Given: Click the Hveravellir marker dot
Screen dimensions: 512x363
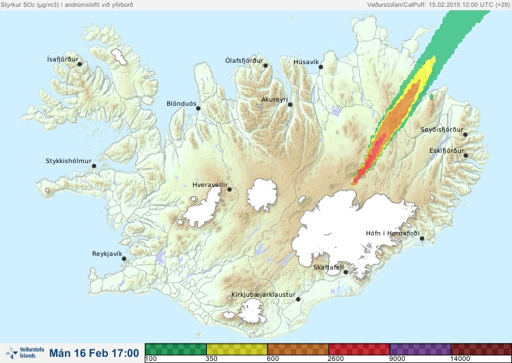Looking at the screenshot, I should [229, 189].
